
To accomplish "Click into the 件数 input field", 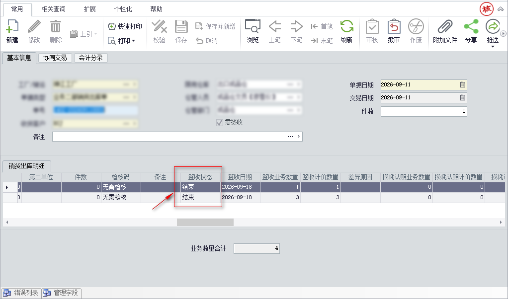I will tap(424, 111).
